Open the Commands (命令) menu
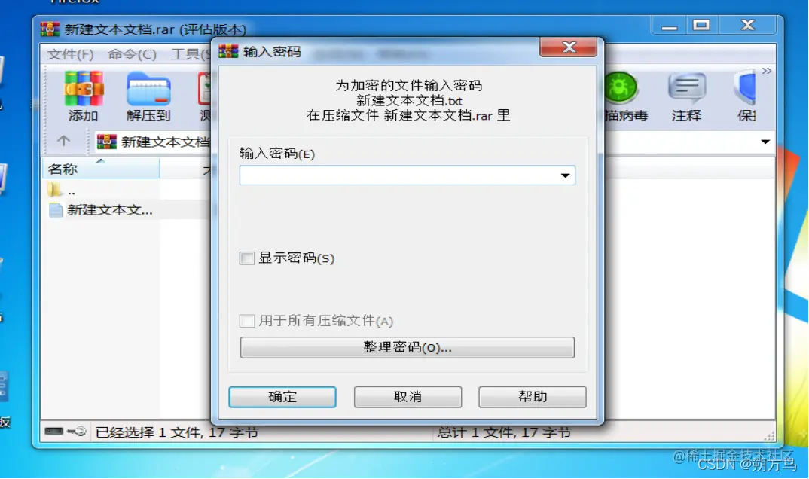 coord(132,54)
